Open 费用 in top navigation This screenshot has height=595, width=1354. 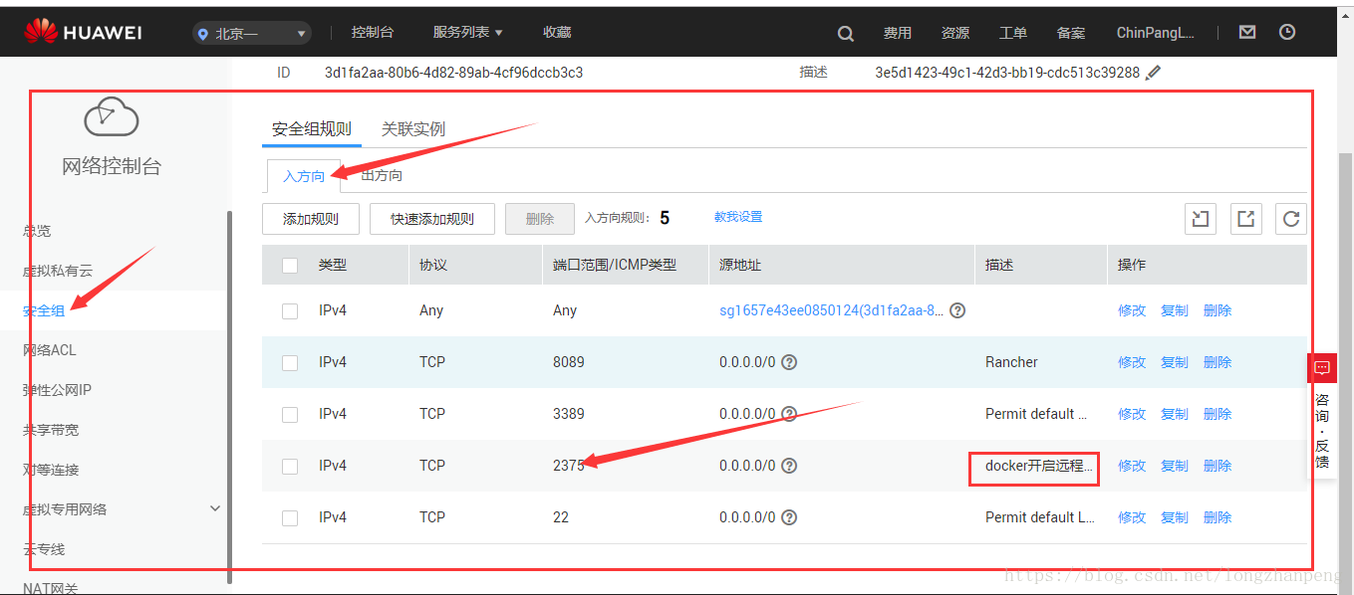[x=898, y=33]
